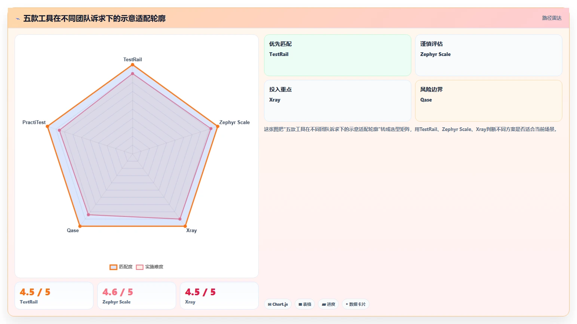
Task: Click the 表格 tag chip
Action: click(305, 304)
